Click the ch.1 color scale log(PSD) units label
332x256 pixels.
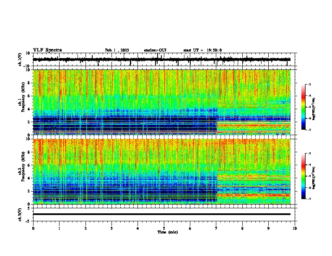pos(314,109)
